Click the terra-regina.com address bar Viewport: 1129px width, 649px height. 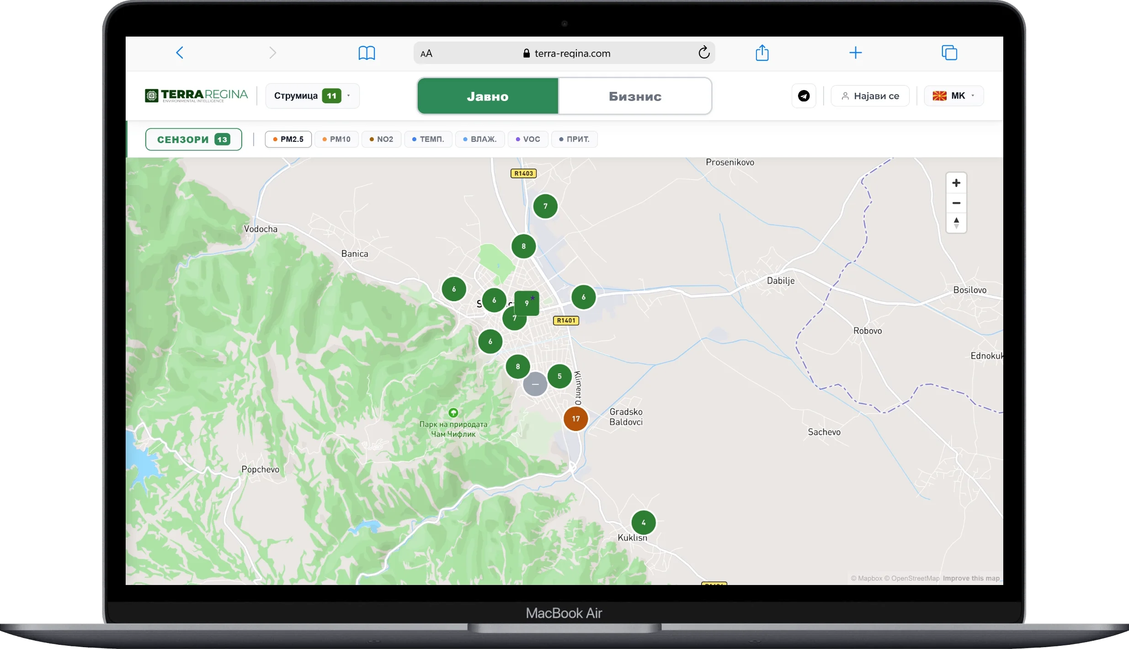click(x=564, y=53)
